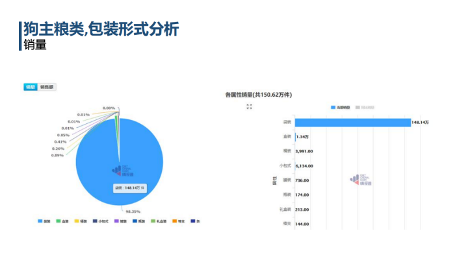Switch to the 销售额 tab

tap(47, 87)
